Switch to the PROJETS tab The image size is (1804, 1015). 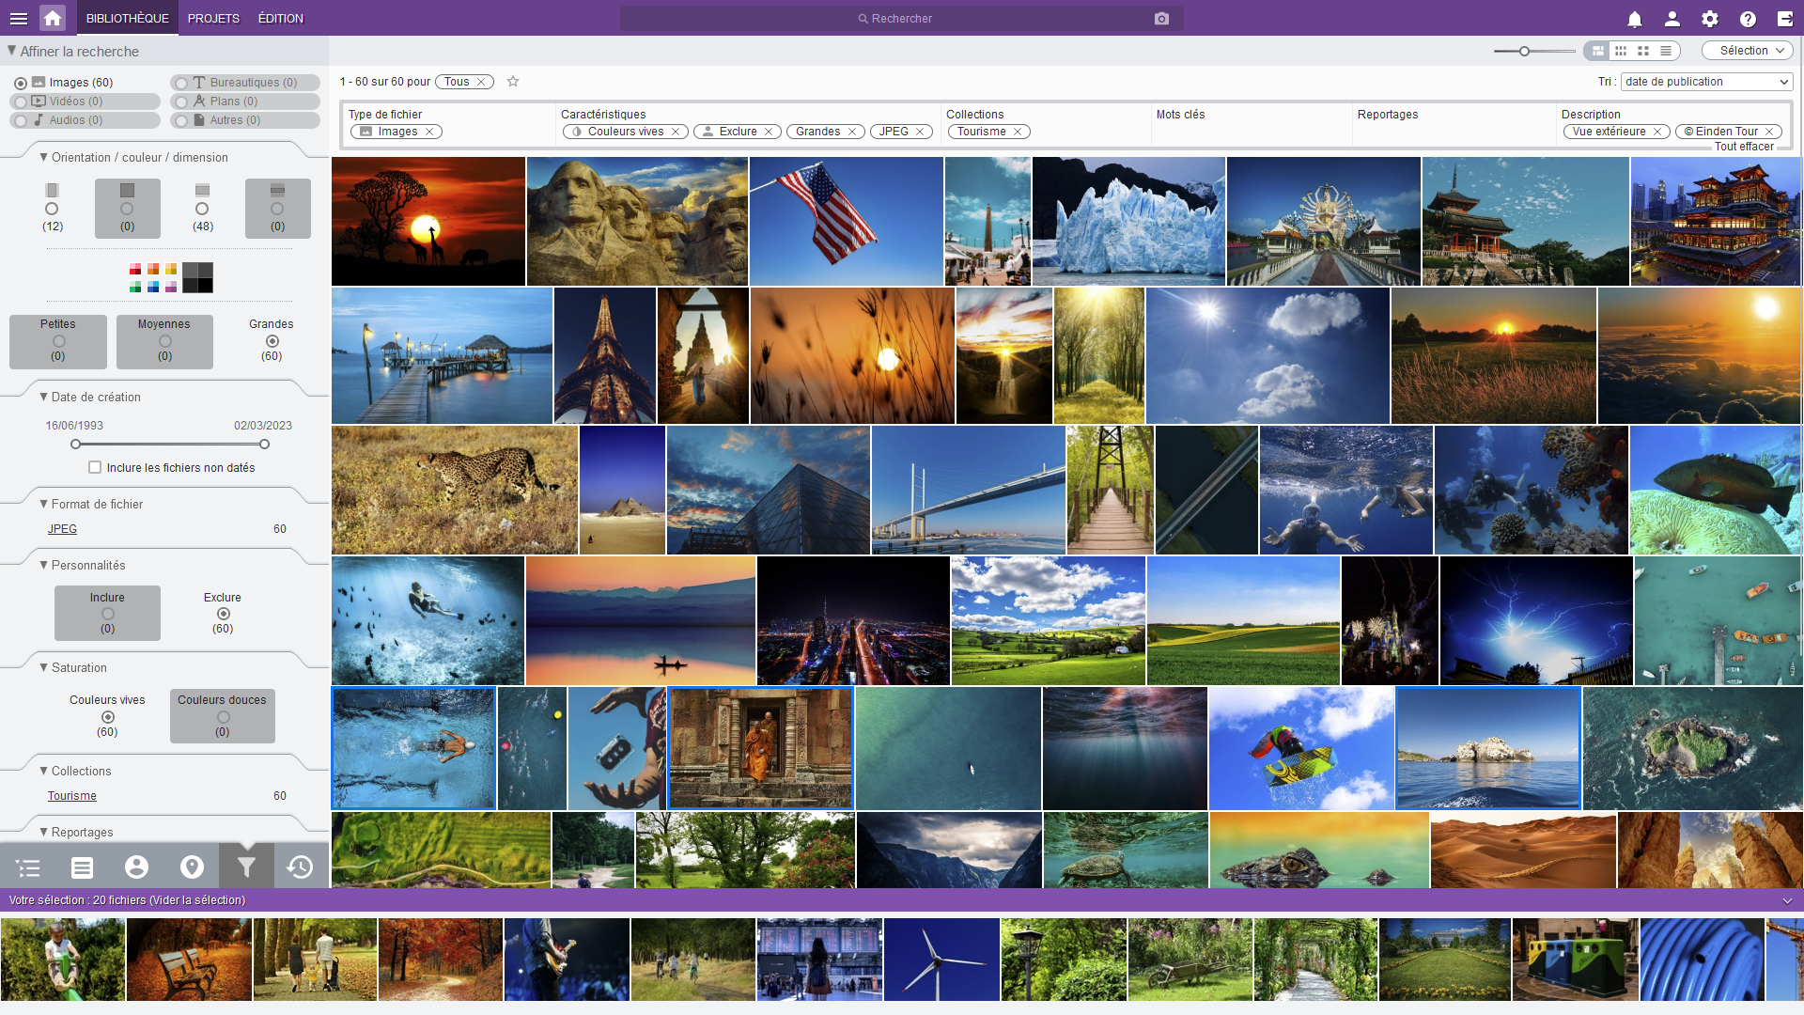(x=213, y=19)
